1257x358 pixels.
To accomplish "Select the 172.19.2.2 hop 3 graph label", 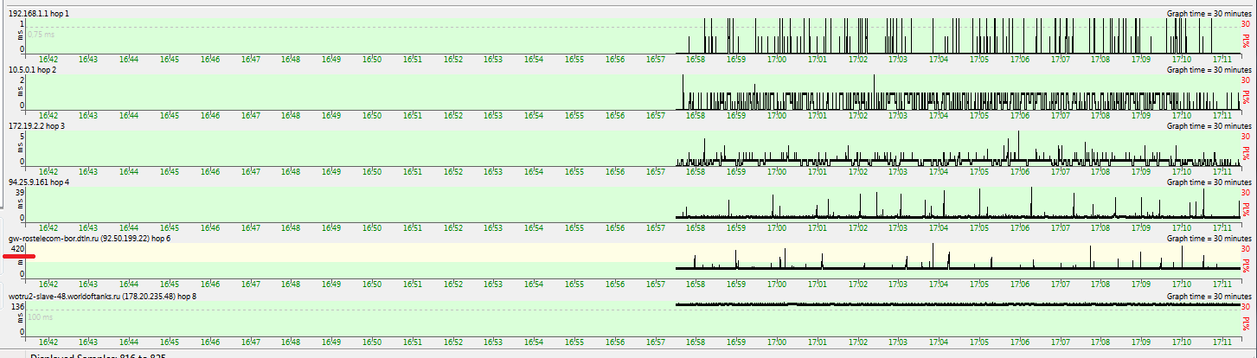I will [36, 126].
